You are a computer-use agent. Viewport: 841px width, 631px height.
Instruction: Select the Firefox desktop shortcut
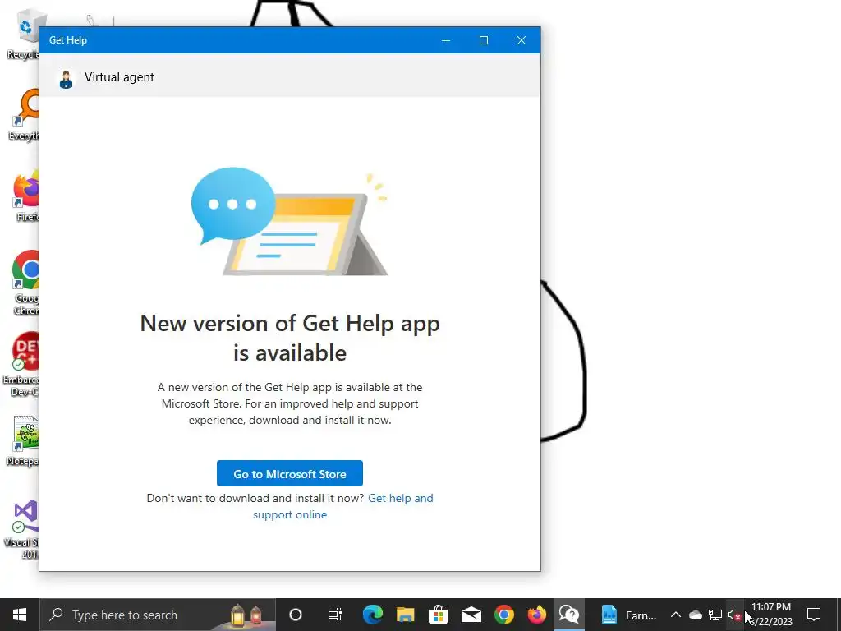click(27, 196)
